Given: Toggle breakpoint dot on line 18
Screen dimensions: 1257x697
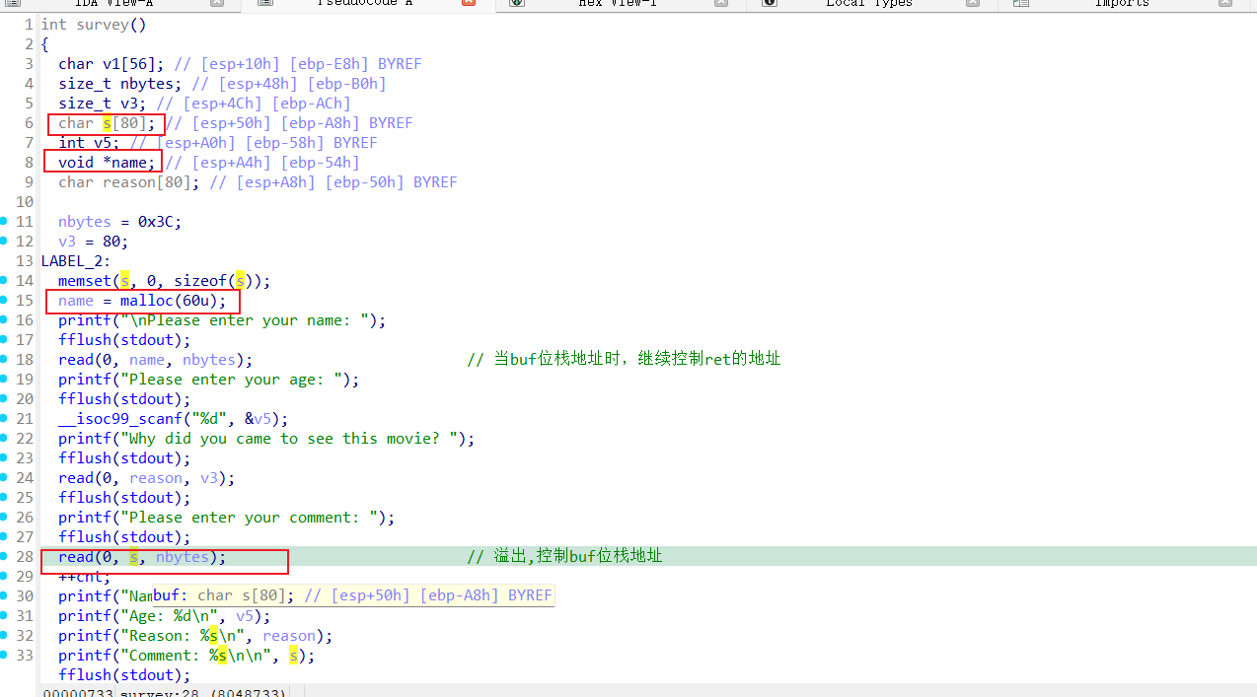Looking at the screenshot, I should [6, 360].
